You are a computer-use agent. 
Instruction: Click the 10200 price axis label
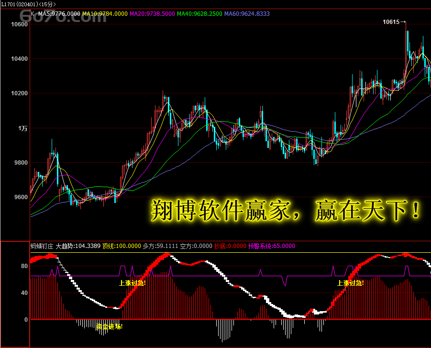click(19, 93)
